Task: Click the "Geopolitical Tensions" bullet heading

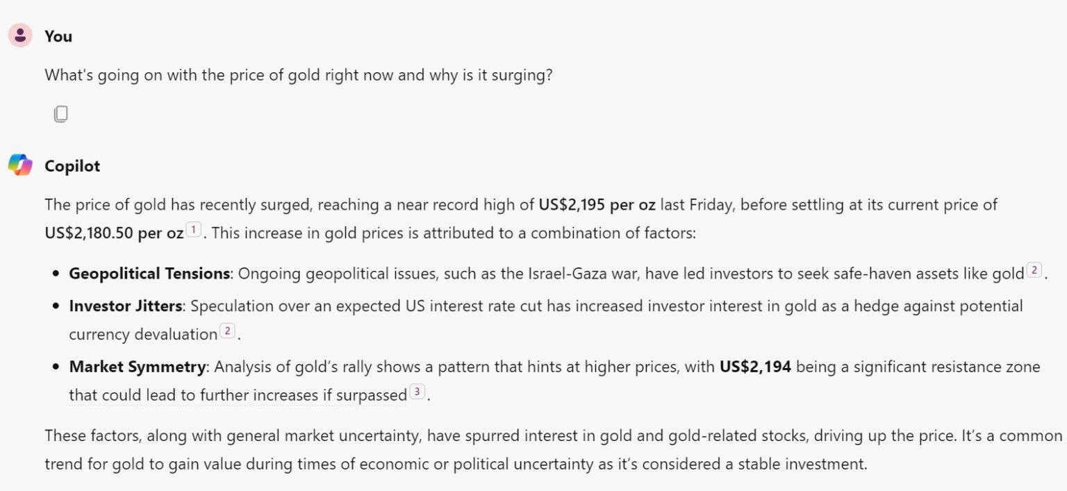Action: [149, 274]
